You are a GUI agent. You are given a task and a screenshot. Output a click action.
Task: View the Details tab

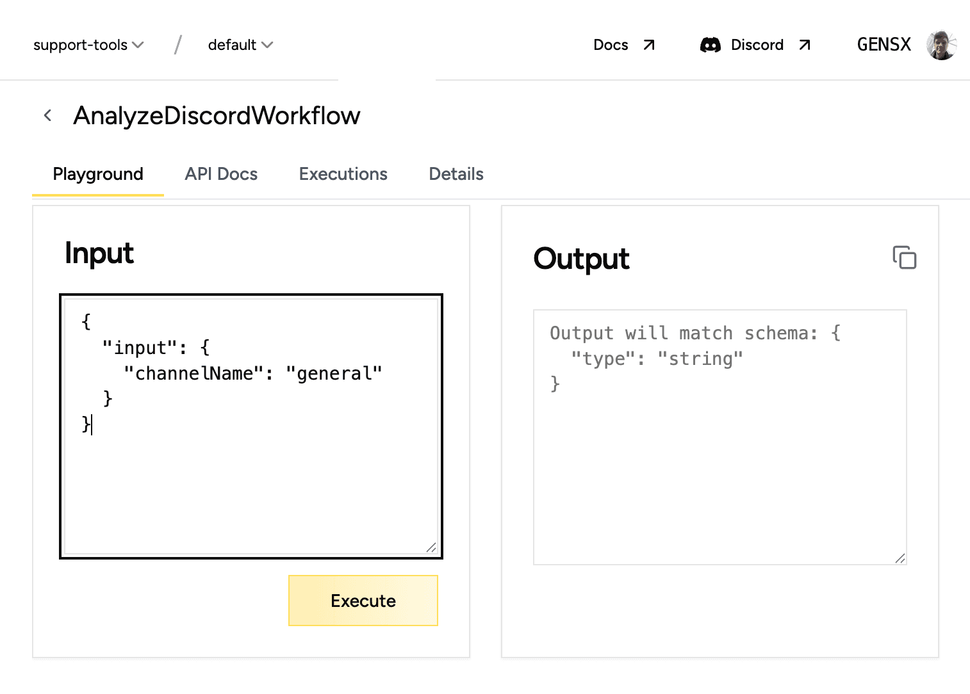[x=456, y=173]
